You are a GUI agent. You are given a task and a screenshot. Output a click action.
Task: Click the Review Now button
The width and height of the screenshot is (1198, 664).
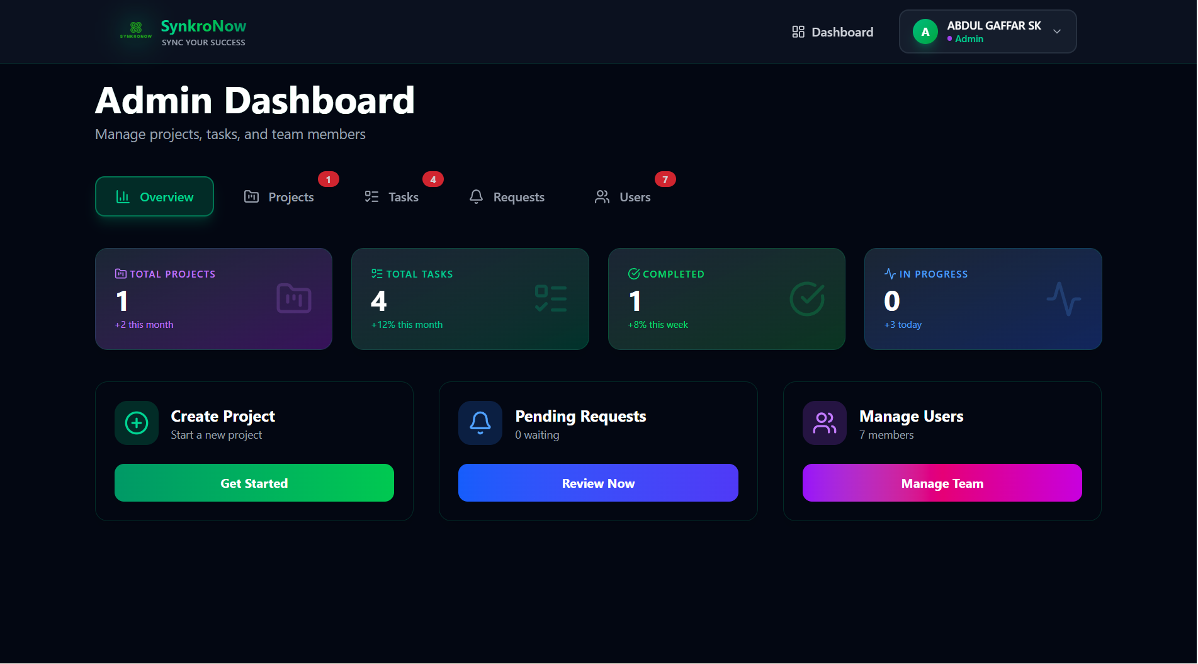[597, 483]
